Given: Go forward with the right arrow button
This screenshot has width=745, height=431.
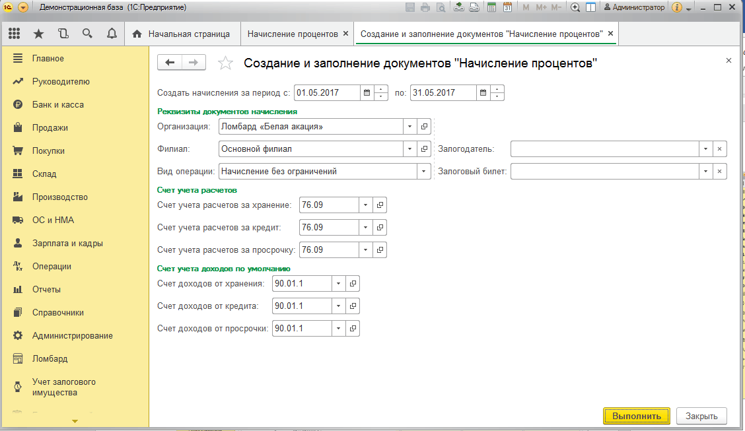Looking at the screenshot, I should pyautogui.click(x=194, y=62).
